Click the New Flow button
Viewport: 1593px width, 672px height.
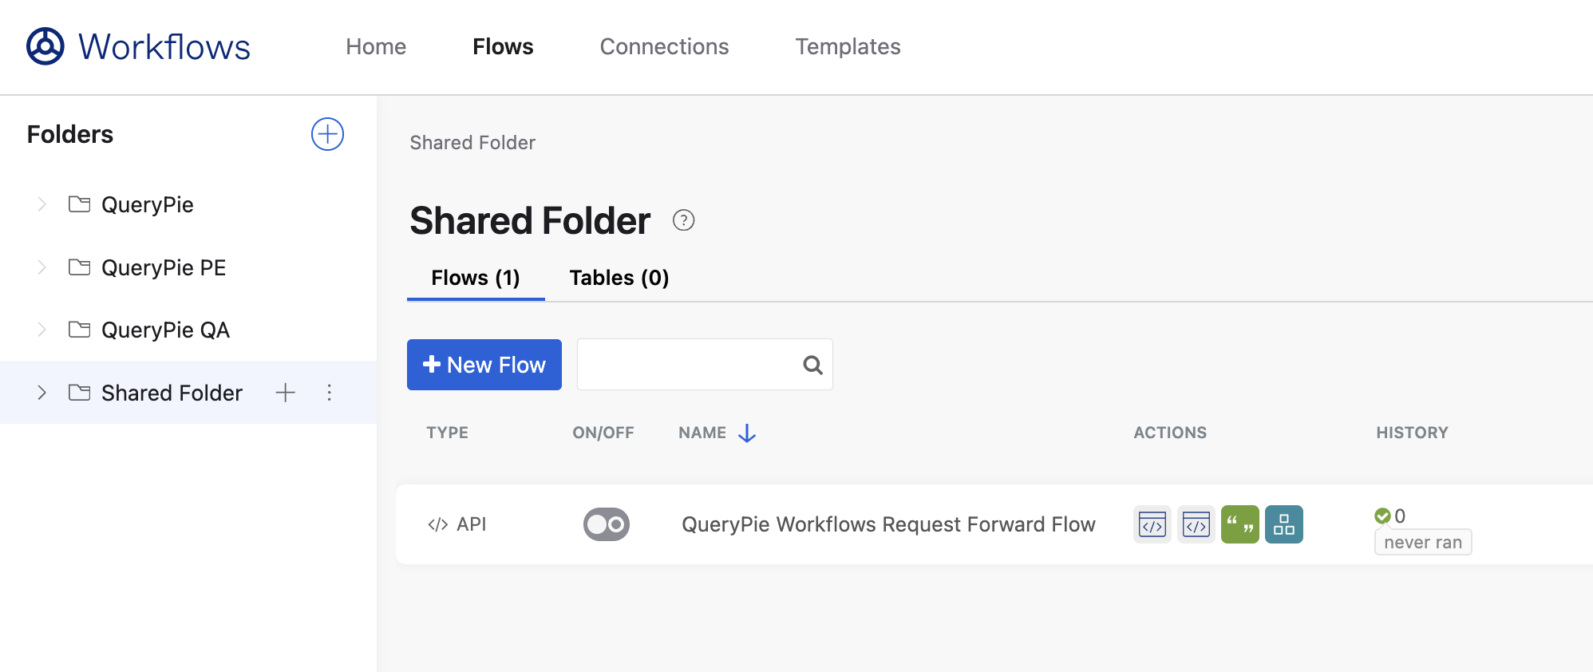484,365
